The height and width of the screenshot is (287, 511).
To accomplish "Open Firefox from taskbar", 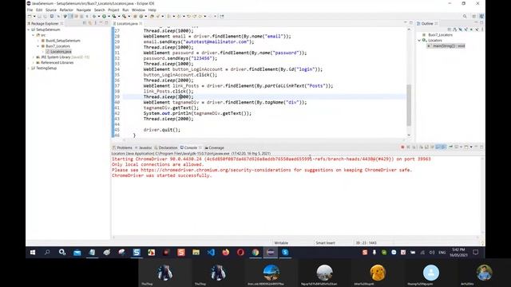I will click(x=225, y=252).
